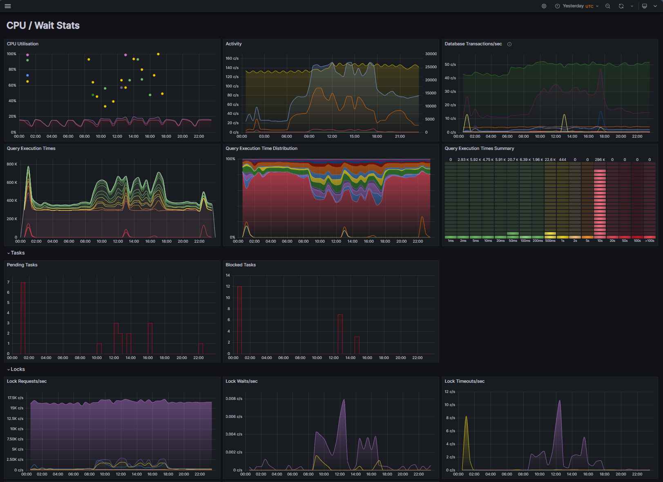Open the Yesterday UTC time range picker
663x482 pixels.
click(x=576, y=6)
